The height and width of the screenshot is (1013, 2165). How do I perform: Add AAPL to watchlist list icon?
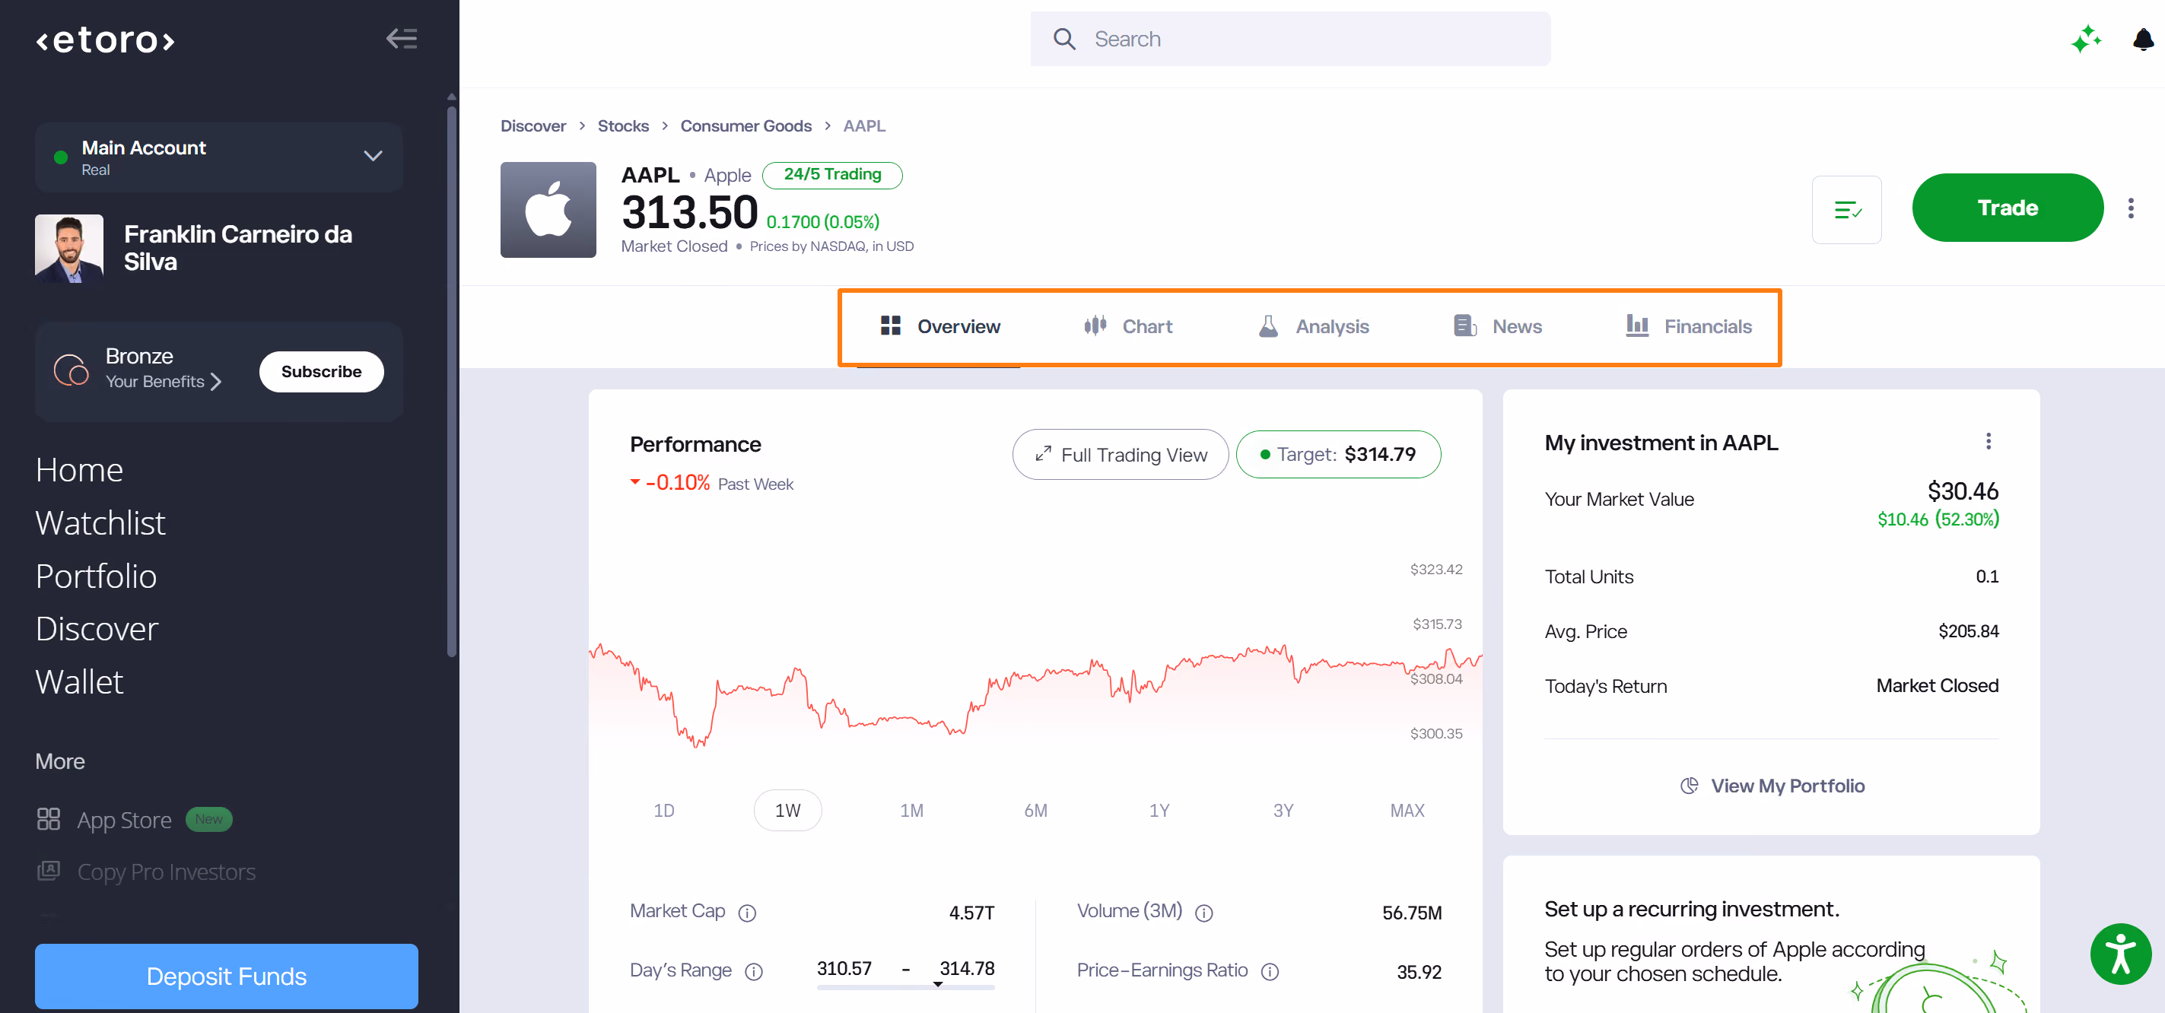click(1846, 209)
